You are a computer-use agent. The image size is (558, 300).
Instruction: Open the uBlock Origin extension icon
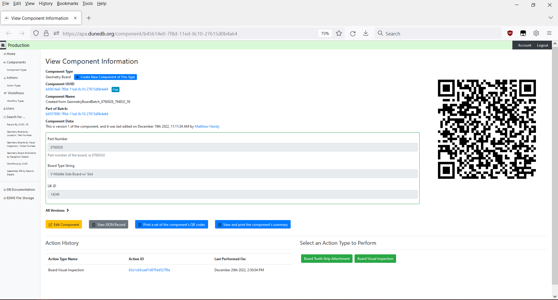510,33
